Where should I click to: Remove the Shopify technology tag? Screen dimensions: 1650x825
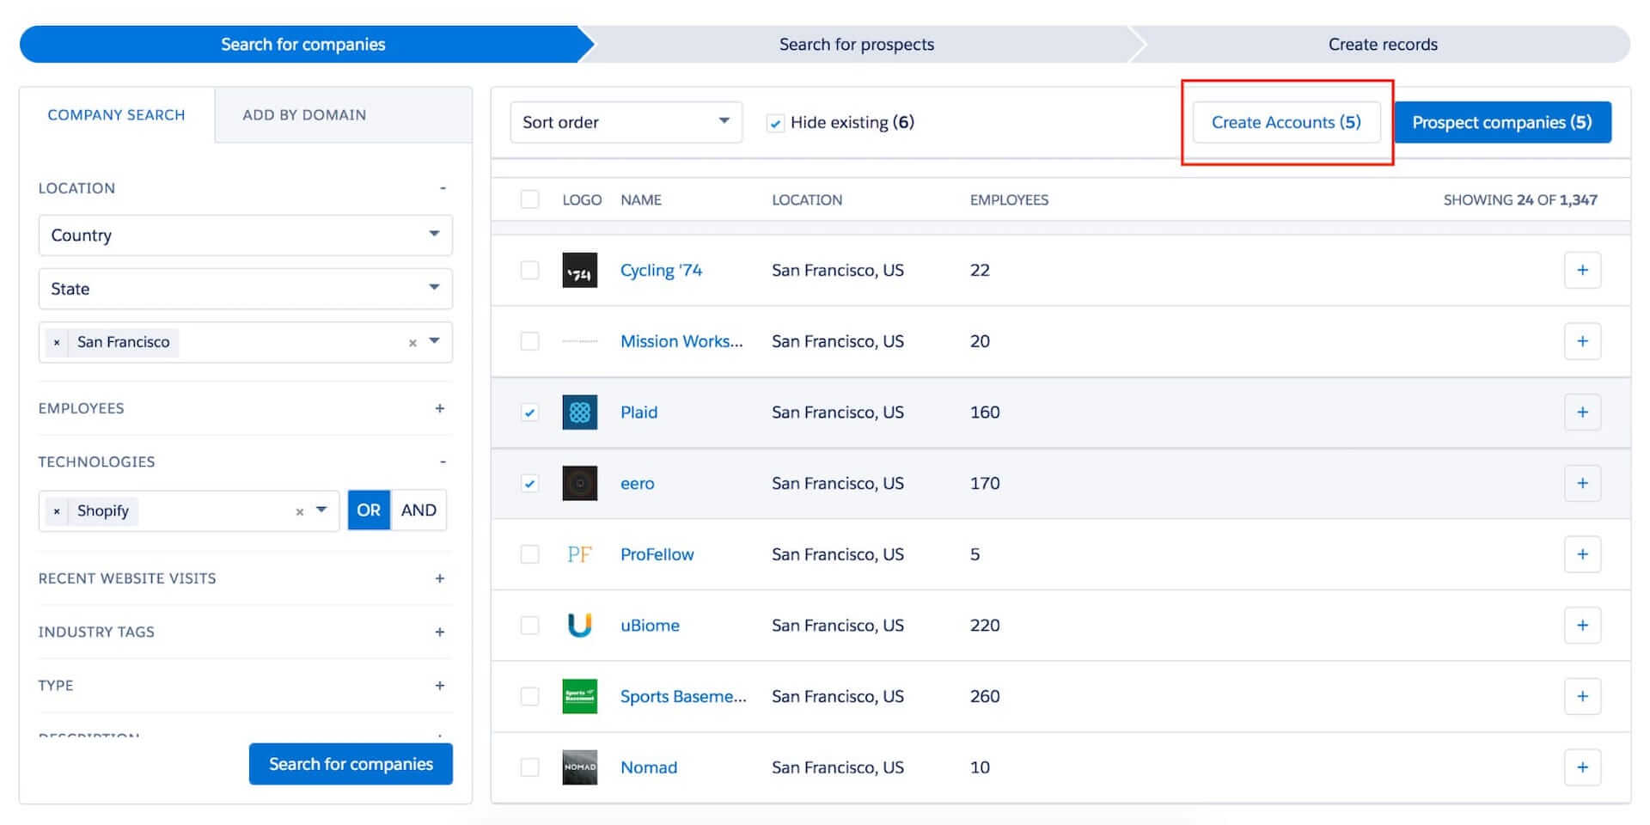click(57, 511)
